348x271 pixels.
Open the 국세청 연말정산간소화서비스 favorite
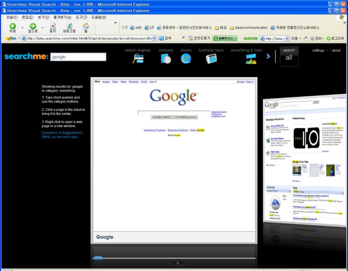coord(295,27)
